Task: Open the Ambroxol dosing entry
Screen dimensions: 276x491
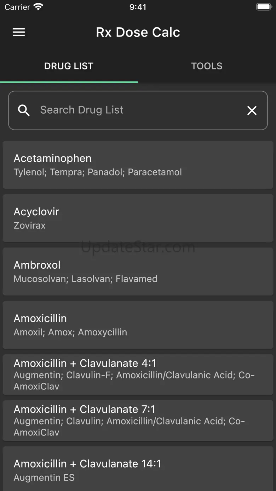Action: (x=138, y=272)
